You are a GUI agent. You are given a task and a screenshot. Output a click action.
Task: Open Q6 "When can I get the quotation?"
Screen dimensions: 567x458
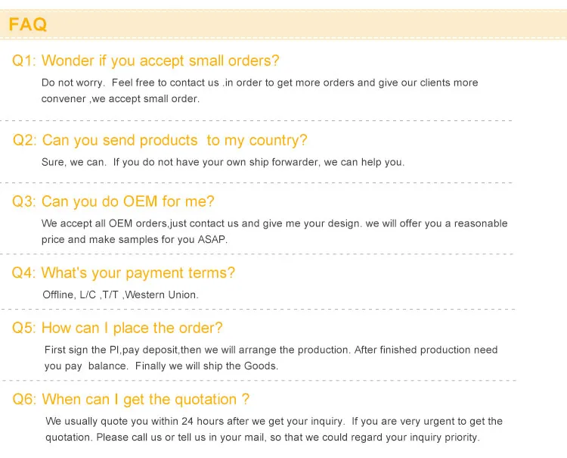tap(131, 400)
